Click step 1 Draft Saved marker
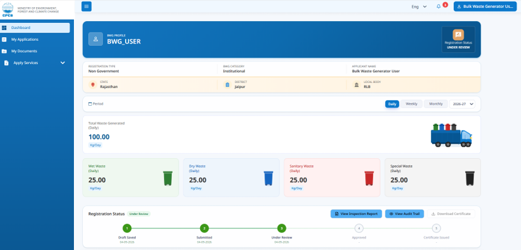 pyautogui.click(x=127, y=228)
